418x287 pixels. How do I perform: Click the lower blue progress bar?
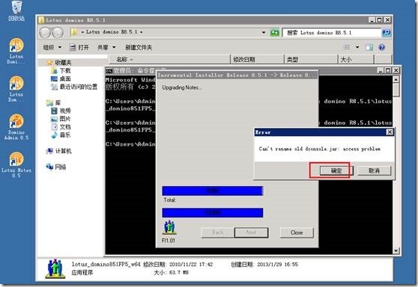[213, 212]
